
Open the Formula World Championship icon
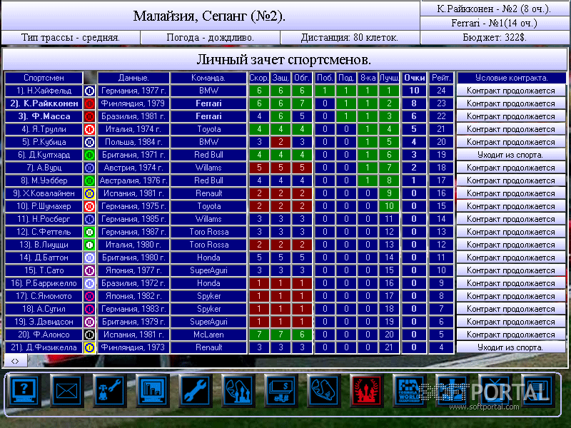(410, 390)
